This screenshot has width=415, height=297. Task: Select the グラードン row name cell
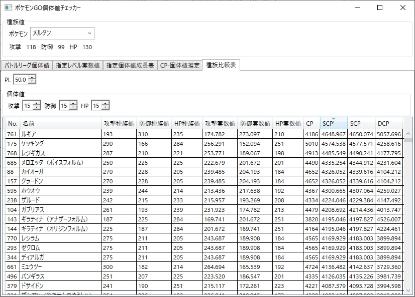pos(61,181)
